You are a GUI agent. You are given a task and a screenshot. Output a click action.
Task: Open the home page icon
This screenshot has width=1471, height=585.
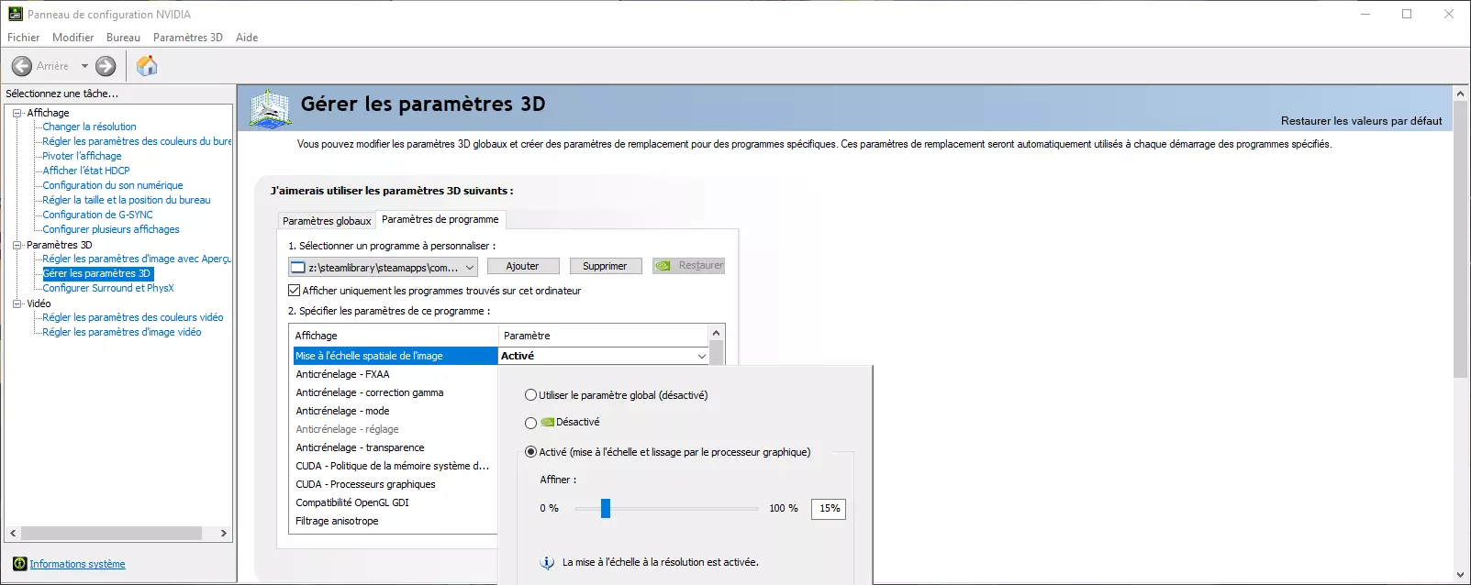coord(147,66)
